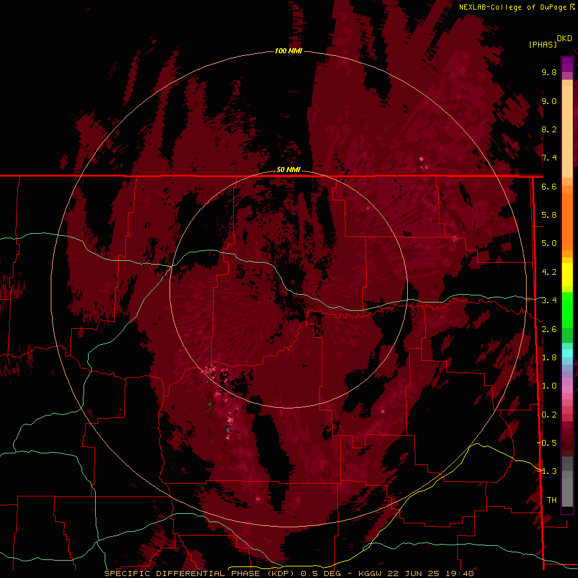Click the orange segment of the color bar

[567, 218]
